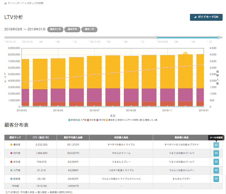Open 分析 breadcrumb link
The image size is (226, 194).
[x=29, y=3]
